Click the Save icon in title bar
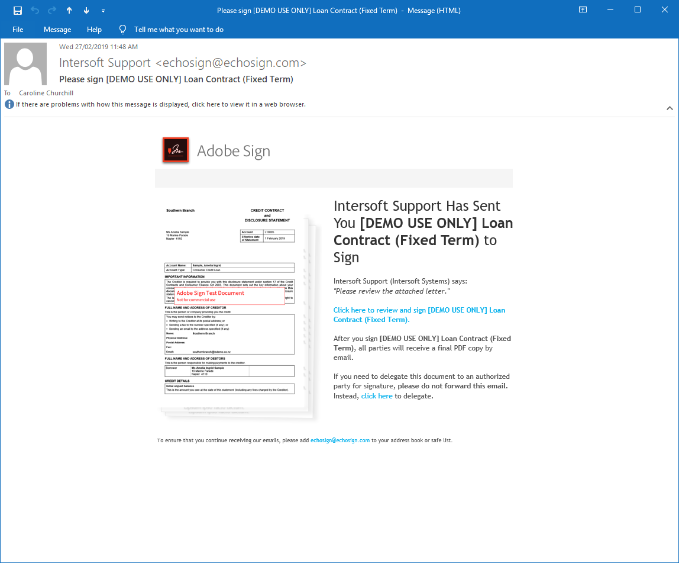 pos(18,11)
